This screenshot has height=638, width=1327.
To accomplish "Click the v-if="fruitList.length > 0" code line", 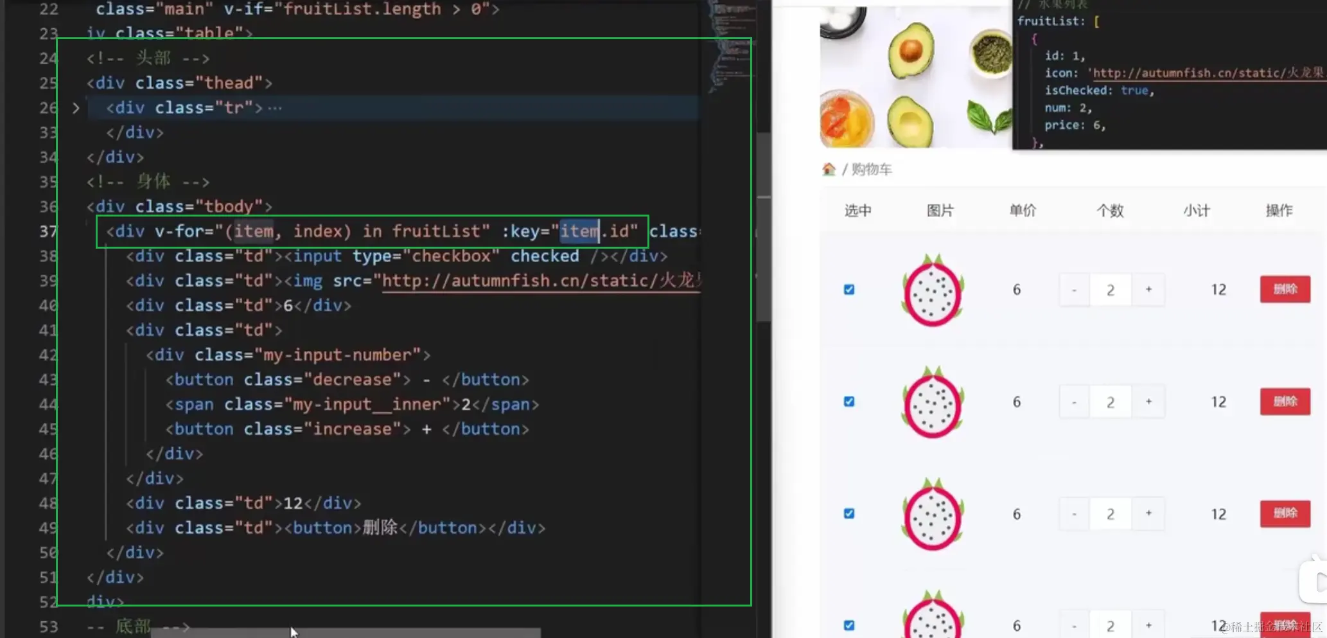I will [x=297, y=9].
